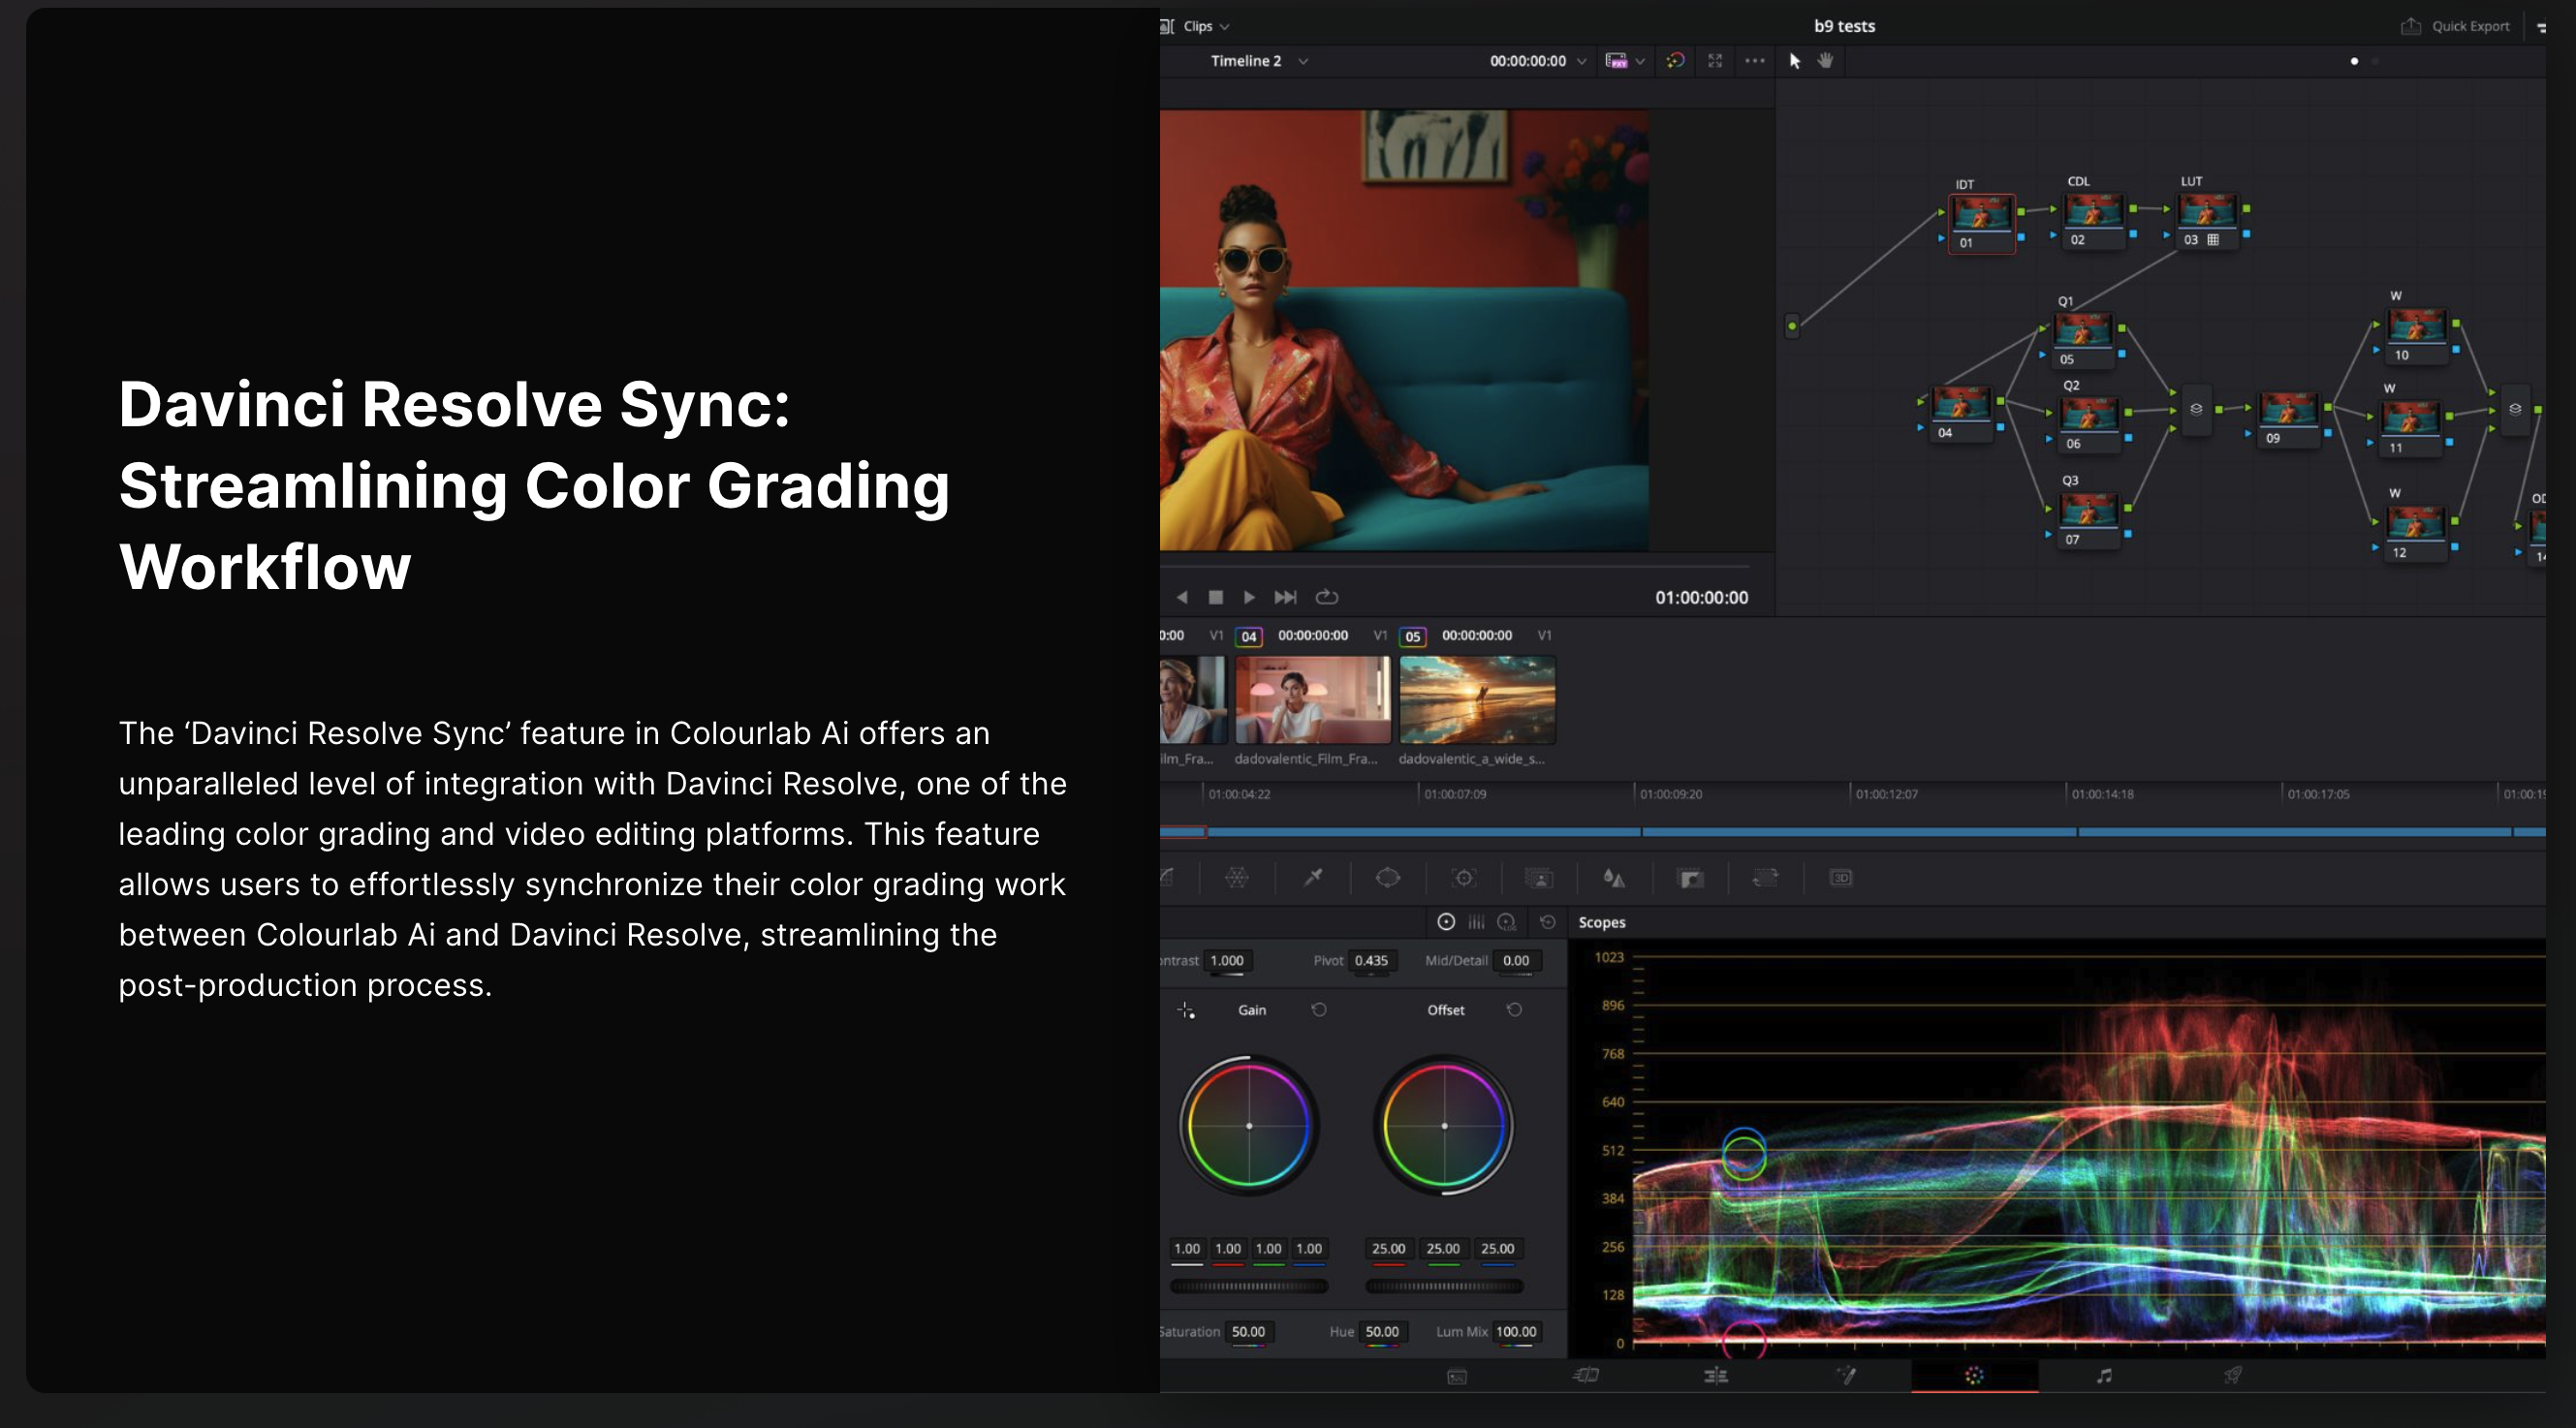Open the Media page tab icon
Viewport: 2576px width, 1428px height.
click(x=1457, y=1376)
